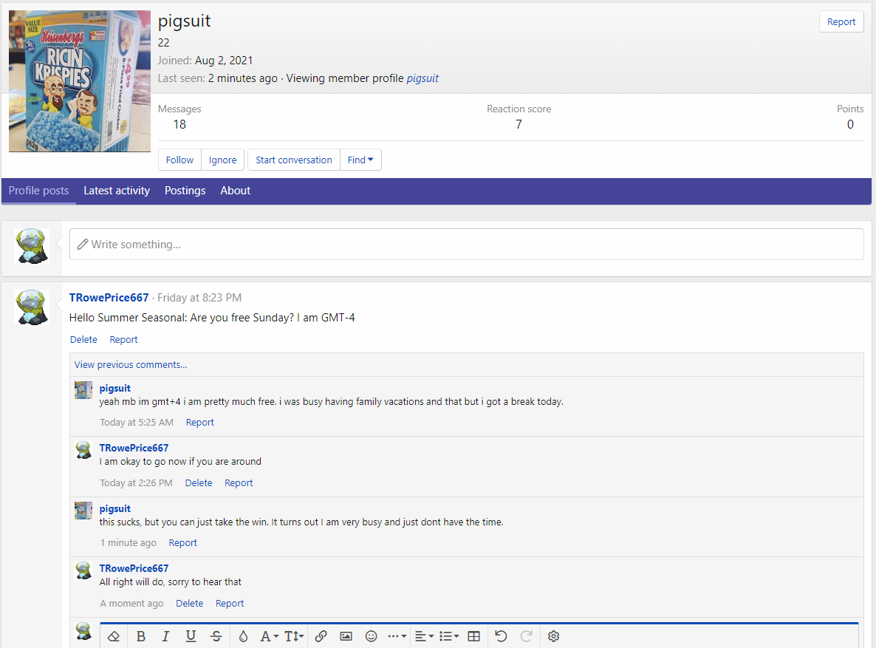Open the text color droplet picker

click(243, 636)
